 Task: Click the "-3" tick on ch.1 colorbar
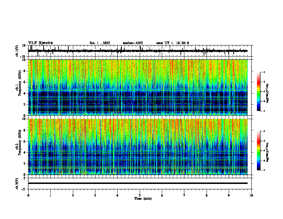(x=264, y=72)
